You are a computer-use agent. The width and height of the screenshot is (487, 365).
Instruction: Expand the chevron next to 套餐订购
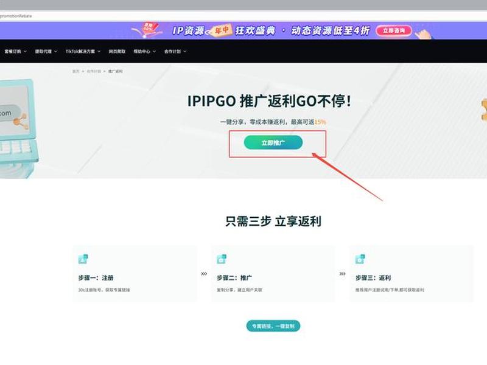(x=25, y=51)
